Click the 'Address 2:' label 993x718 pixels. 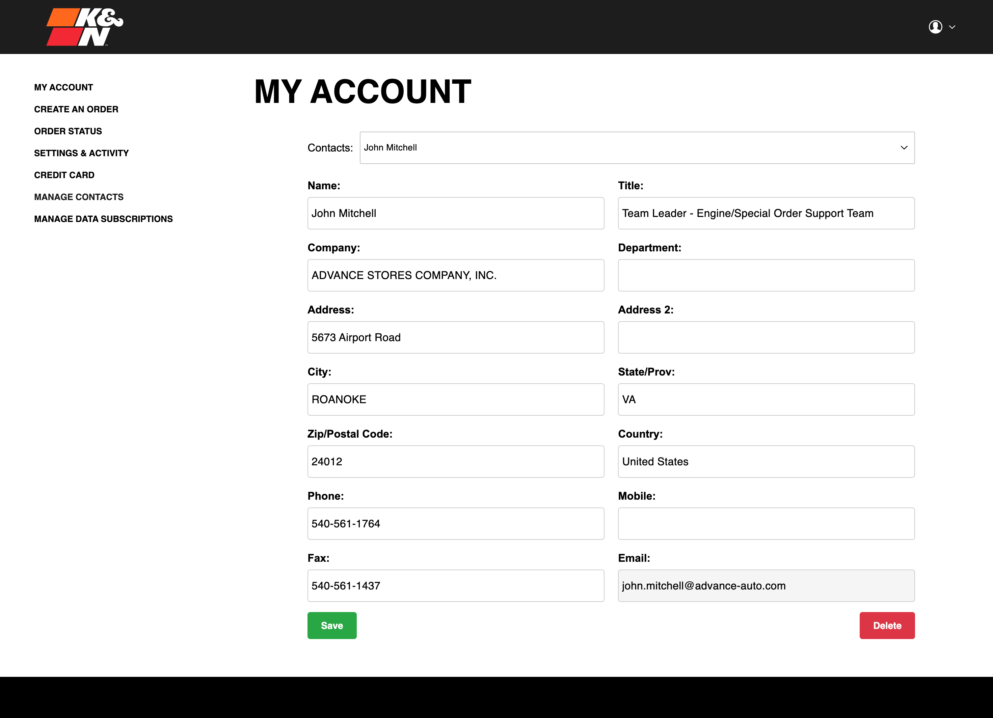click(646, 309)
